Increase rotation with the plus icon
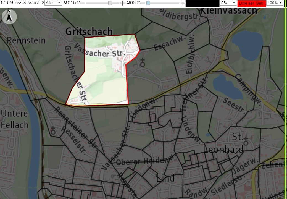287x199 pixels. click(183, 3)
